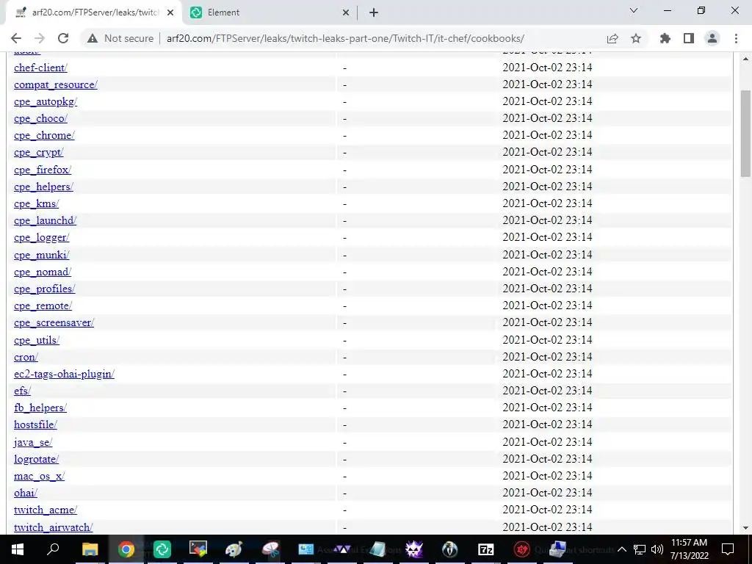The image size is (752, 564).
Task: Click the cpe_kms row date 2021-Oct-02 23:14
Action: click(547, 203)
